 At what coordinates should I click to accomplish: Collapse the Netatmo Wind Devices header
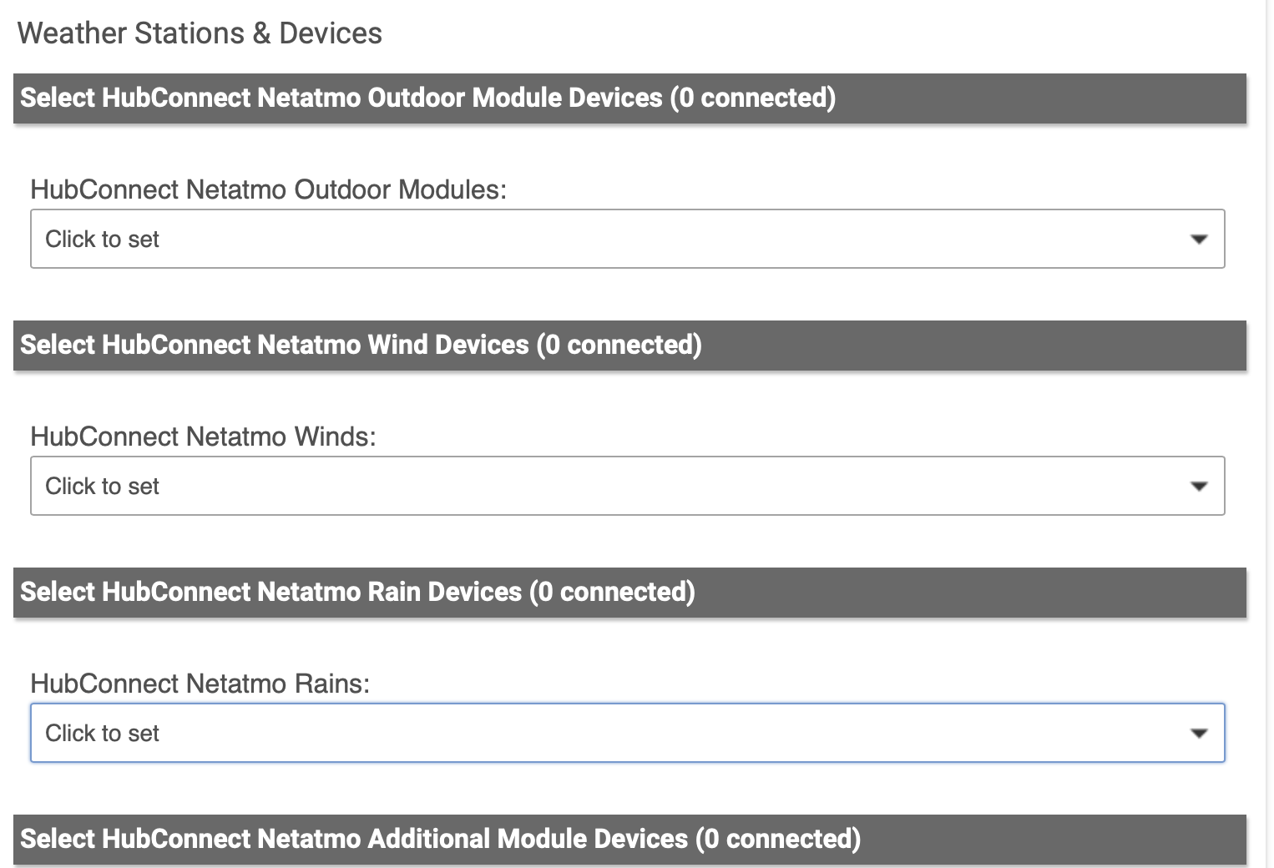click(629, 346)
